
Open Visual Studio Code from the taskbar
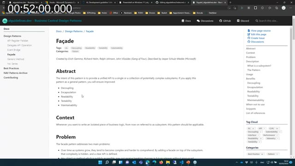point(181,162)
